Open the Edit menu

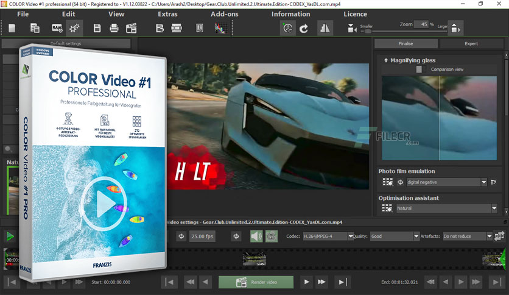(x=68, y=14)
